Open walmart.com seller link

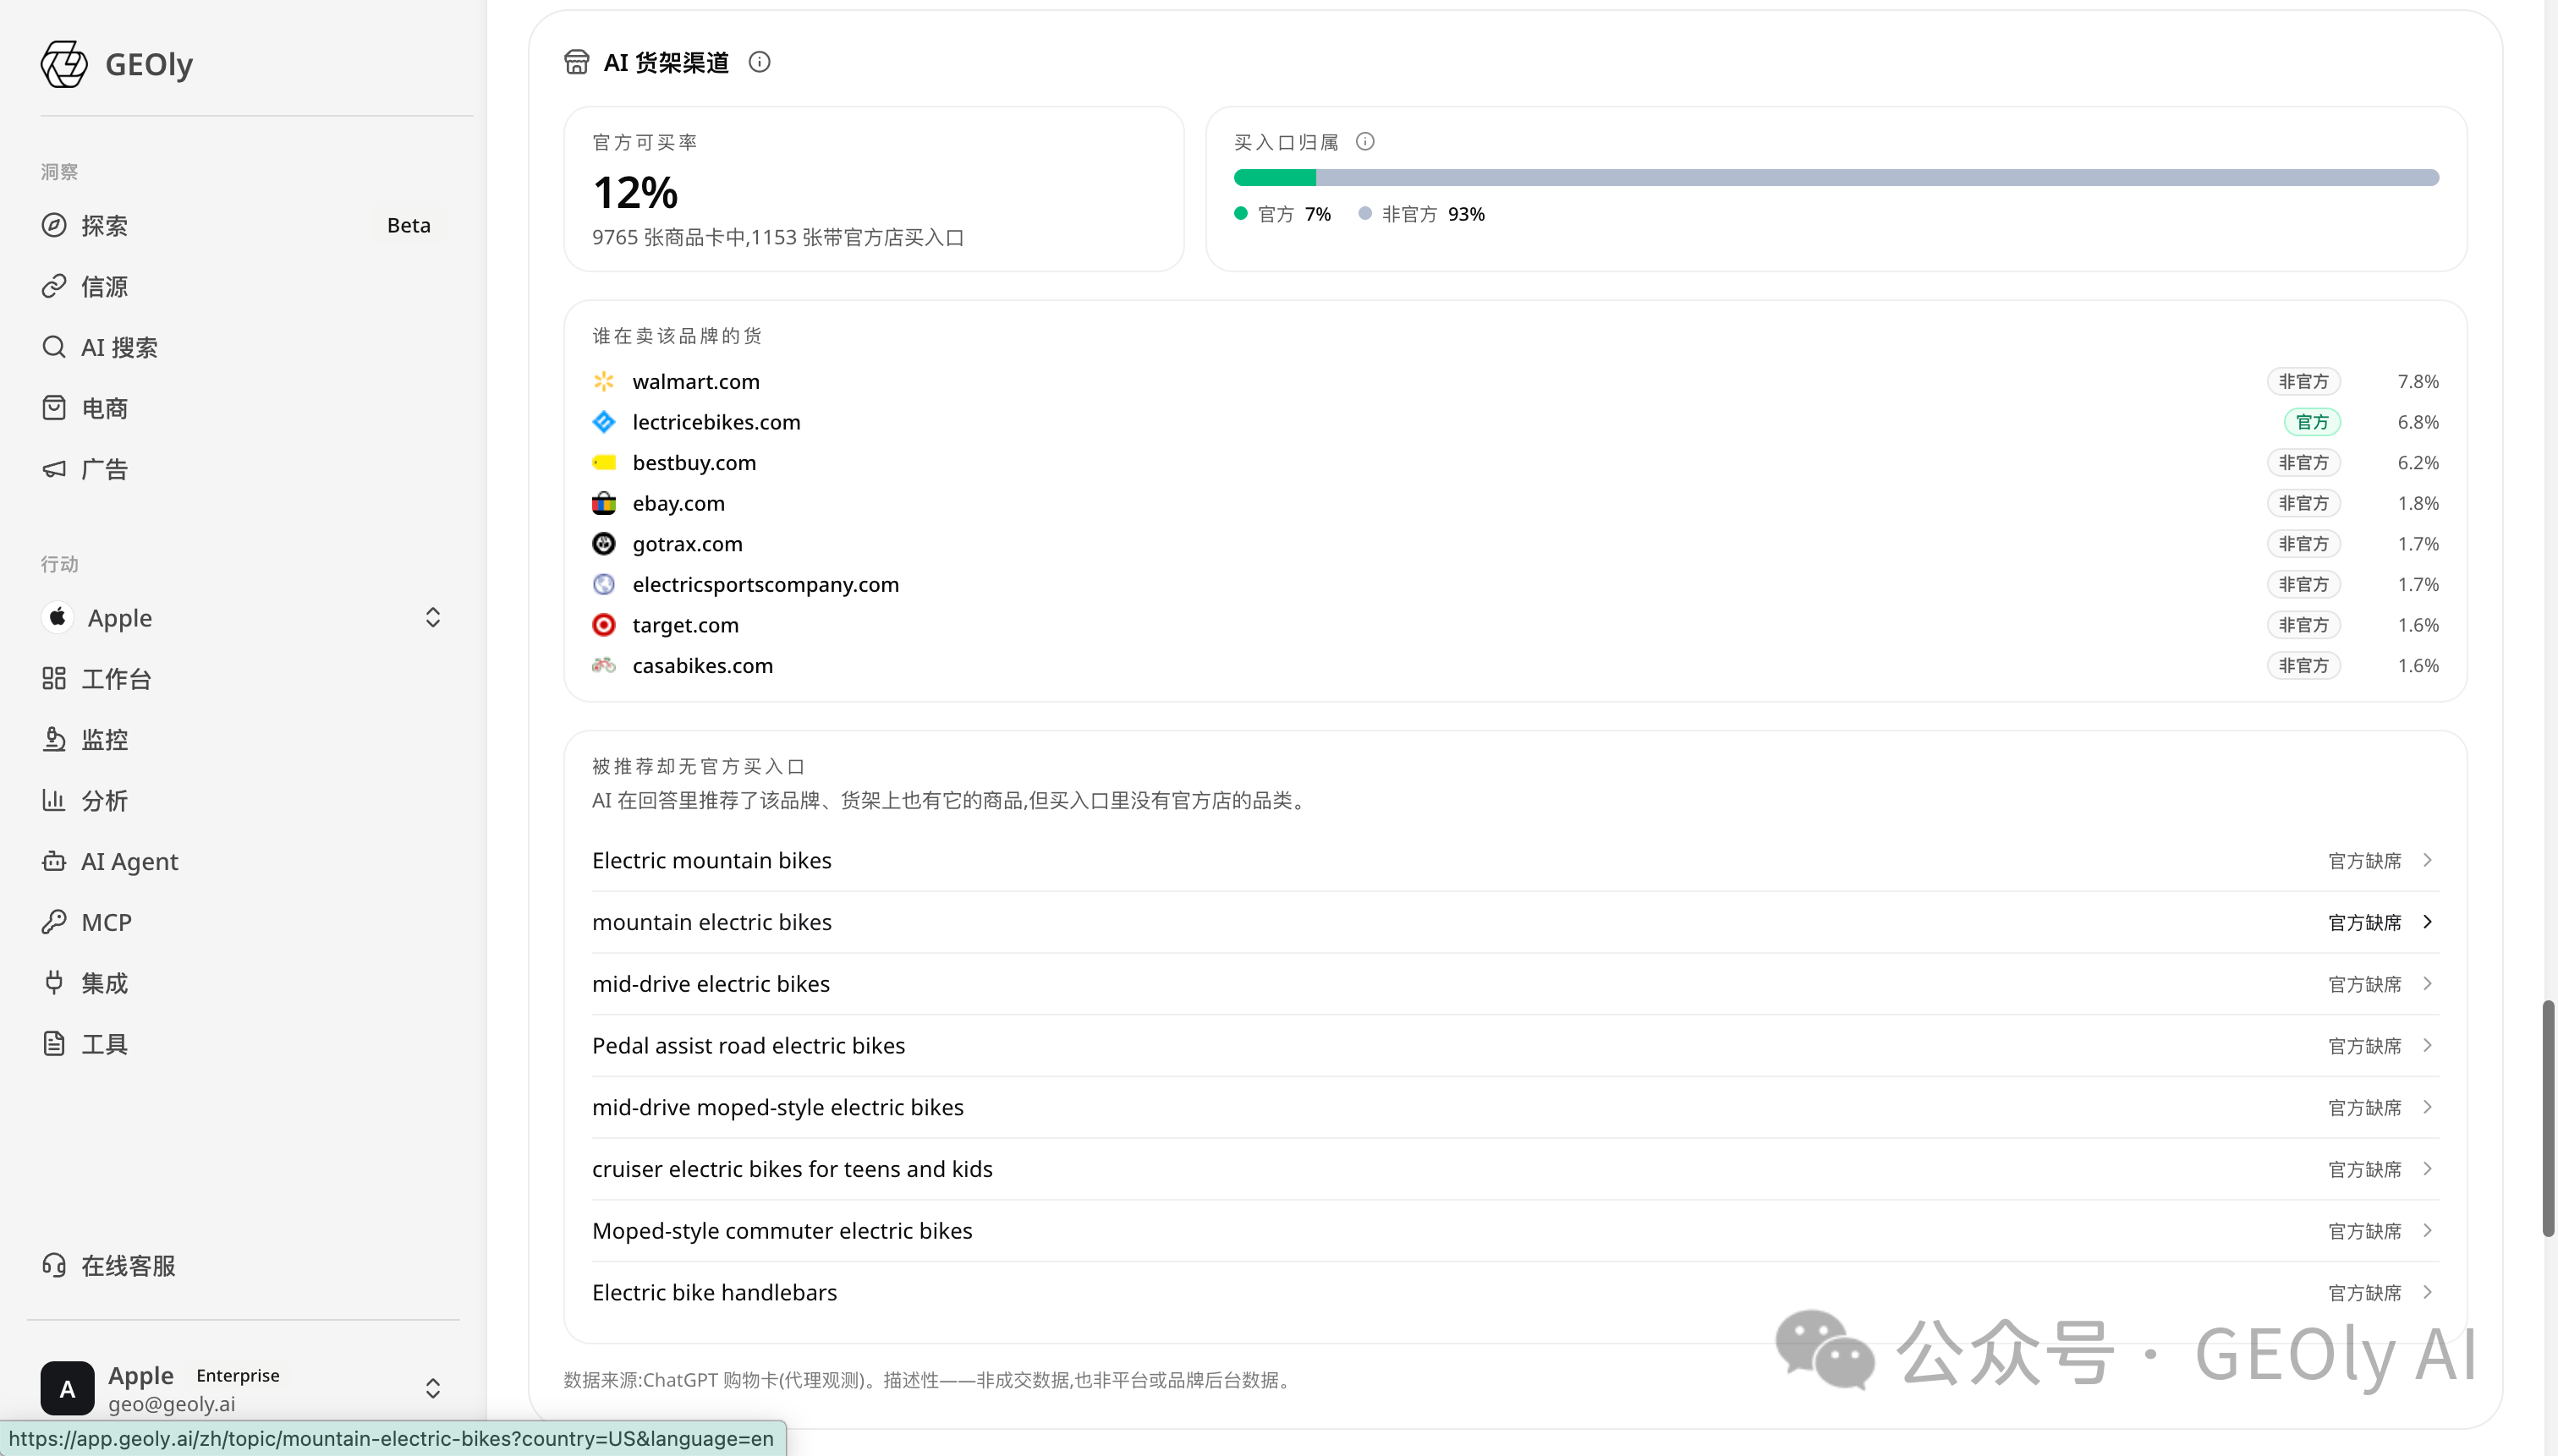point(696,381)
